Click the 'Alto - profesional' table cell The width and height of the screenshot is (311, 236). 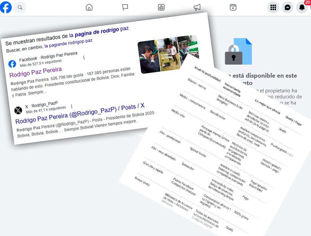170,137
